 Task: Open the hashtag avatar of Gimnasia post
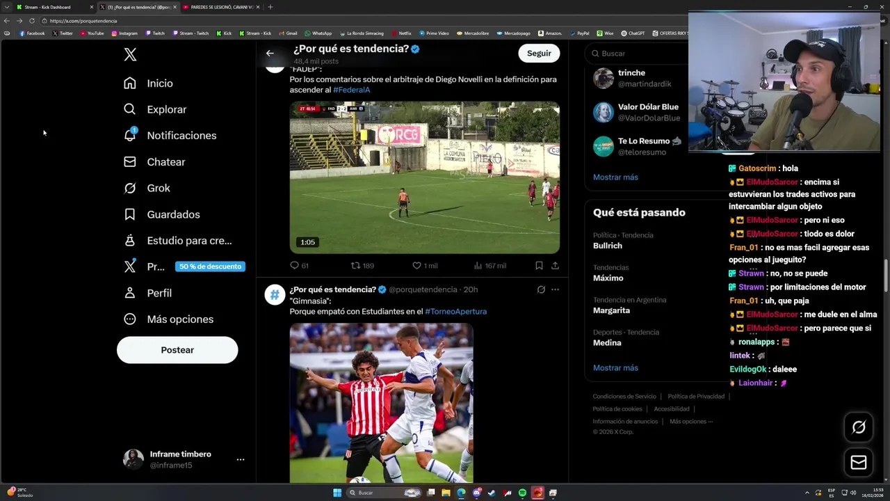click(275, 295)
